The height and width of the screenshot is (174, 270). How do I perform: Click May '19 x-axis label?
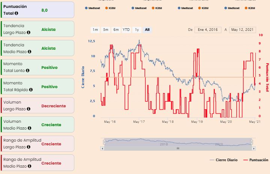[x=197, y=122]
